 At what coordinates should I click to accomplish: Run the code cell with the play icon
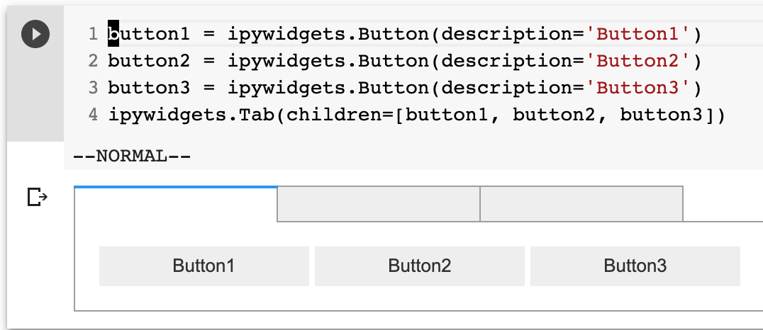coord(35,34)
